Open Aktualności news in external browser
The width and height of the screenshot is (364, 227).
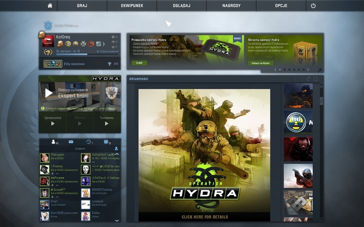(315, 79)
